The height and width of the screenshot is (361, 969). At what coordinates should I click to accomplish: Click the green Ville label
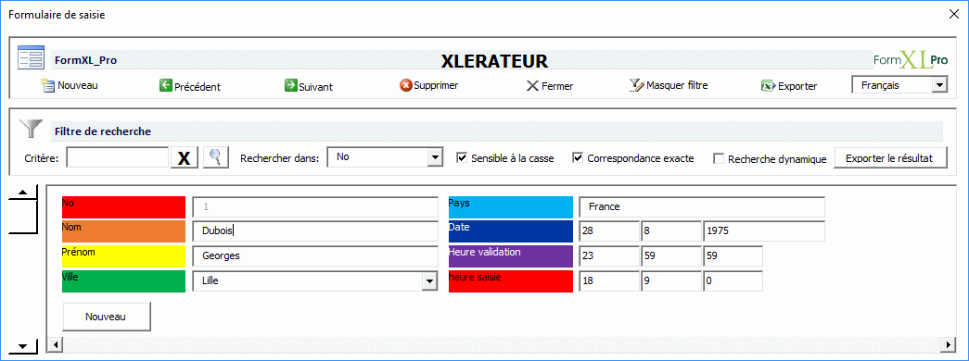click(123, 280)
